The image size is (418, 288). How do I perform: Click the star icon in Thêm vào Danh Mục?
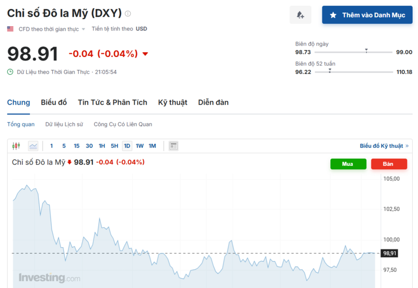(333, 15)
